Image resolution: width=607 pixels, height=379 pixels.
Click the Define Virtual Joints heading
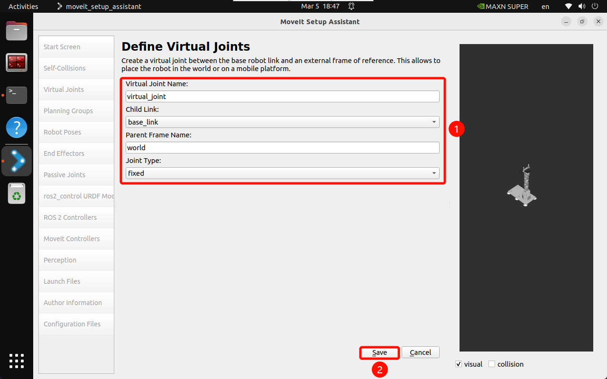pyautogui.click(x=186, y=46)
